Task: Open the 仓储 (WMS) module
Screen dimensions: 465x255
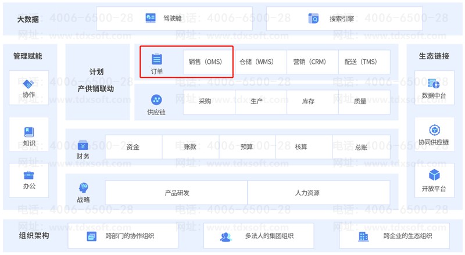Action: click(256, 62)
